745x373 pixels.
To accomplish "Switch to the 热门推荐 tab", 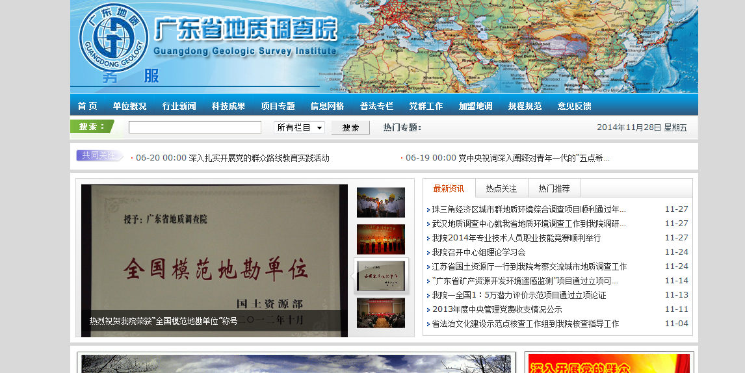I will (554, 188).
